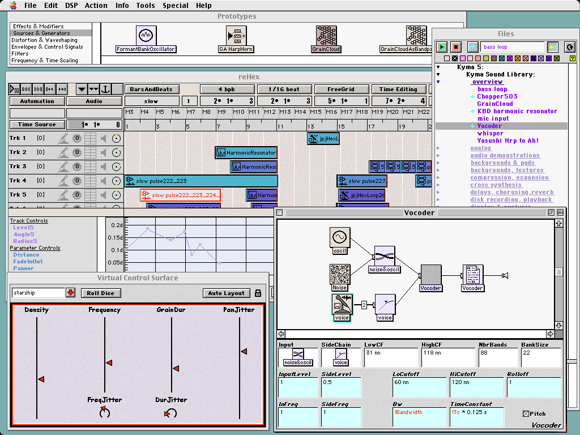Image resolution: width=580 pixels, height=435 pixels.
Task: Select the Noise module in Vocoder signal flow
Action: 340,278
